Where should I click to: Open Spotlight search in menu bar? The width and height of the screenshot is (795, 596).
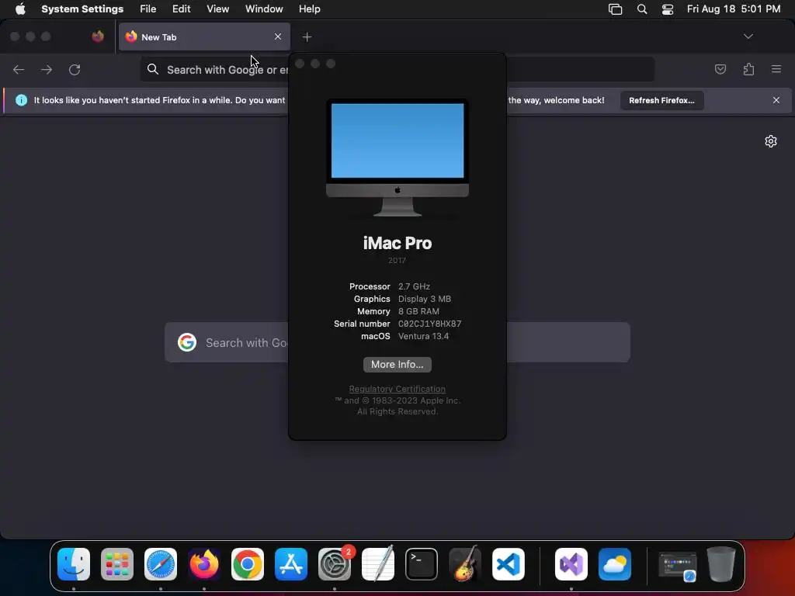[x=642, y=9]
